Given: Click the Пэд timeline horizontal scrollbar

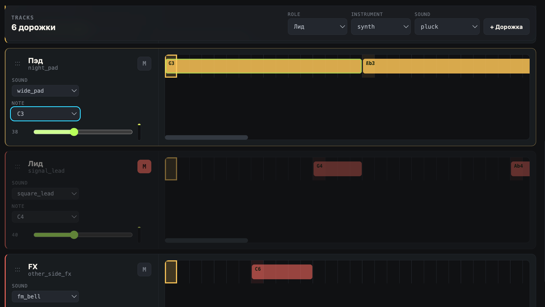Looking at the screenshot, I should (x=206, y=138).
